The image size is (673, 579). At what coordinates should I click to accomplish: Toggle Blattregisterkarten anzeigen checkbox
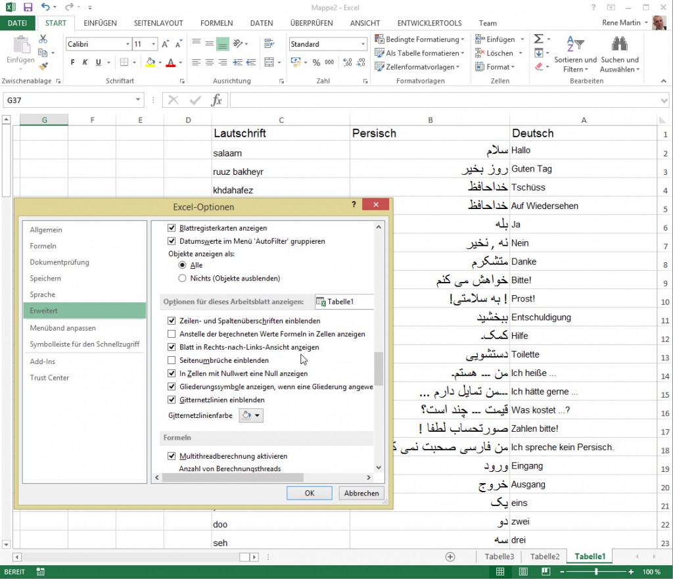172,228
